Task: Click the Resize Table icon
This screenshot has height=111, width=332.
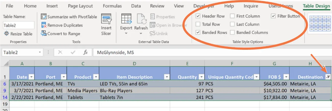Action: click(6, 34)
